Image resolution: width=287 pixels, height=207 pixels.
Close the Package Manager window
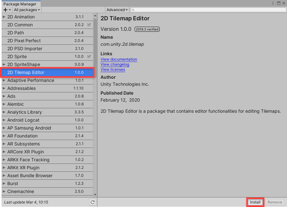(x=284, y=3)
